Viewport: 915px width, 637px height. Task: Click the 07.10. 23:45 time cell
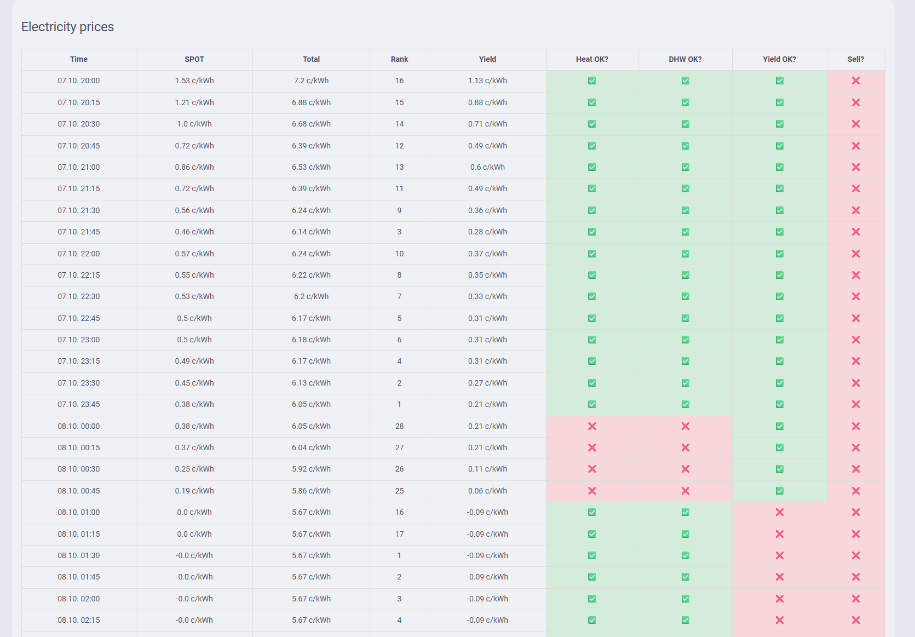click(x=79, y=404)
